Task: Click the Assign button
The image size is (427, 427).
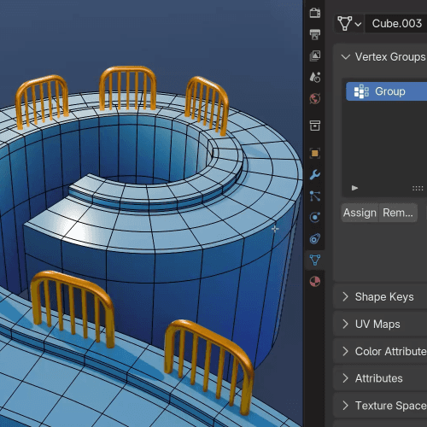Action: [360, 213]
